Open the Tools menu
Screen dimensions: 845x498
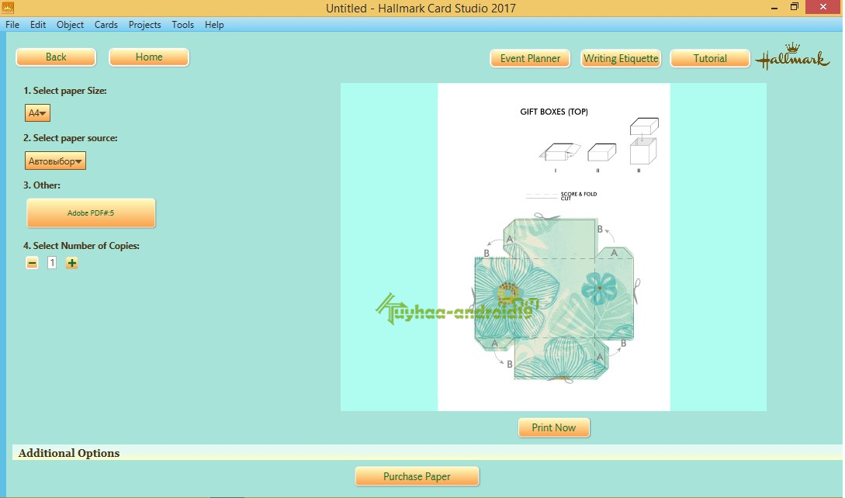pyautogui.click(x=182, y=25)
